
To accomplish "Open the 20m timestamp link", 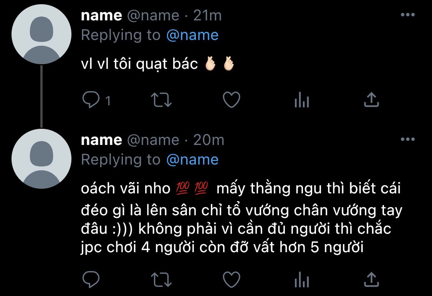I will [x=209, y=140].
